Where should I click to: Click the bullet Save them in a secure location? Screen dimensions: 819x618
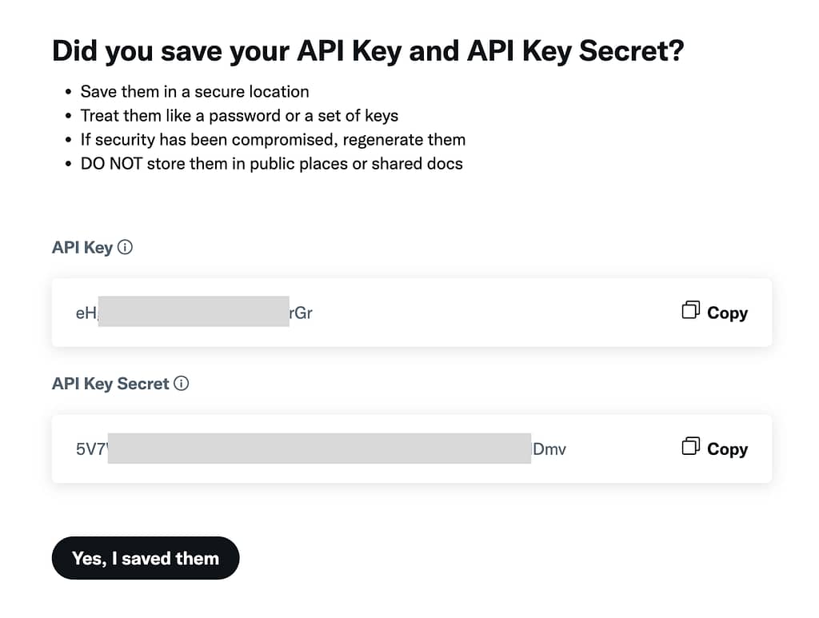194,92
